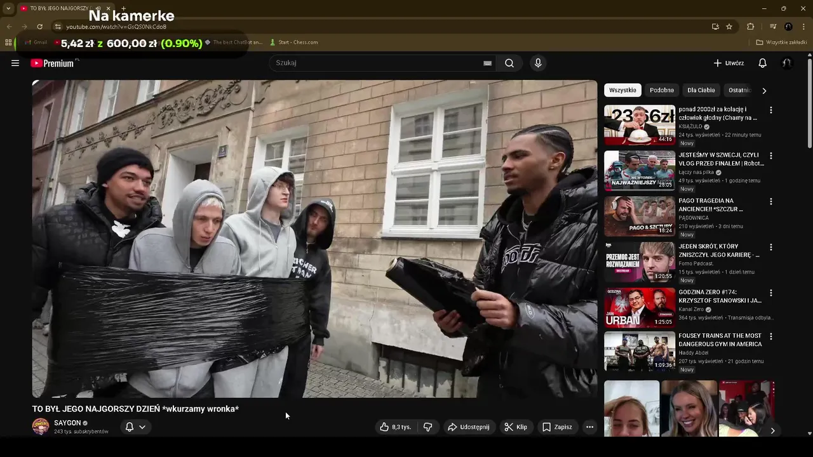Image resolution: width=813 pixels, height=457 pixels.
Task: Click the Zapisz save button
Action: tap(557, 427)
